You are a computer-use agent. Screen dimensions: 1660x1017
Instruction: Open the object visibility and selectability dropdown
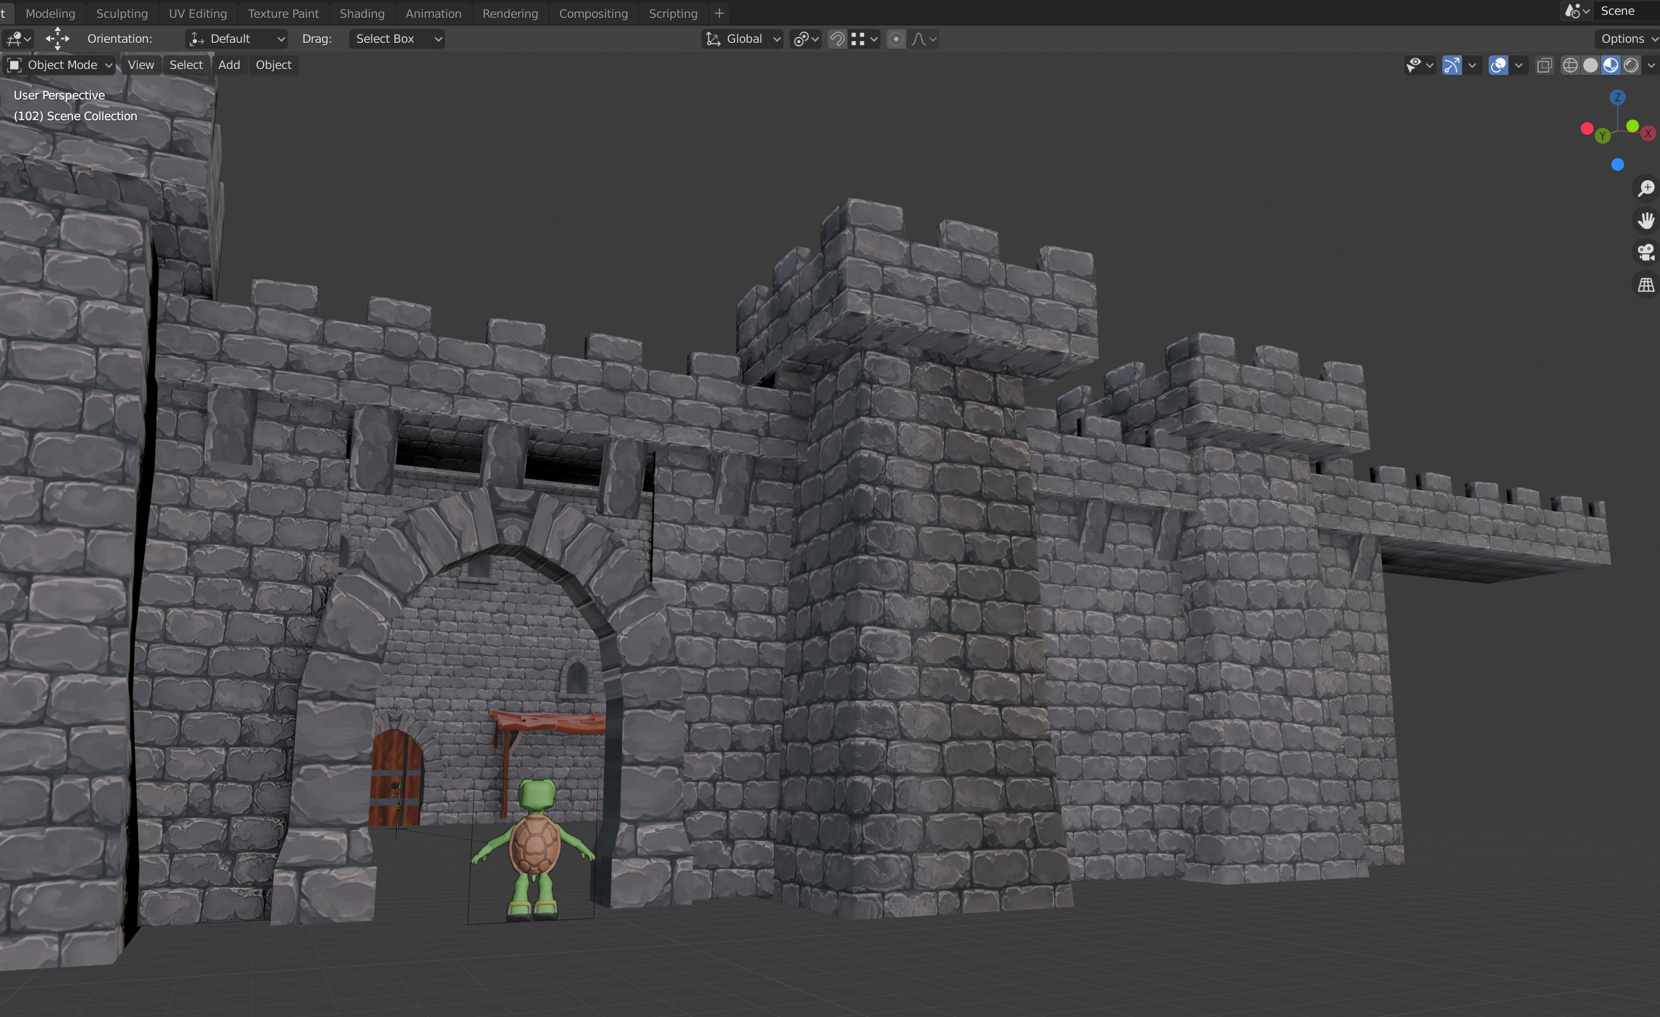click(x=1420, y=65)
